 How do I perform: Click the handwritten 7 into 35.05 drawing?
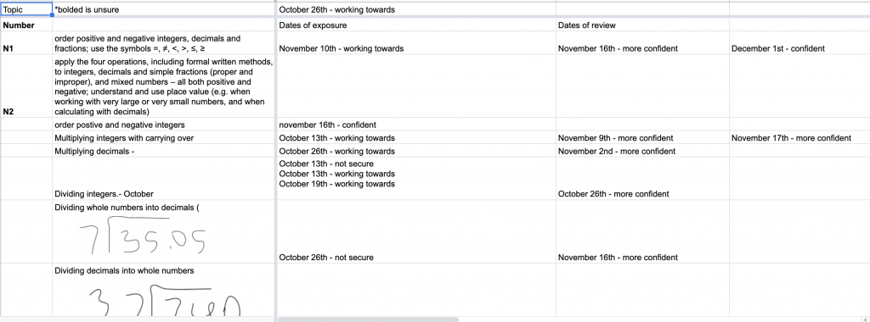pyautogui.click(x=142, y=236)
